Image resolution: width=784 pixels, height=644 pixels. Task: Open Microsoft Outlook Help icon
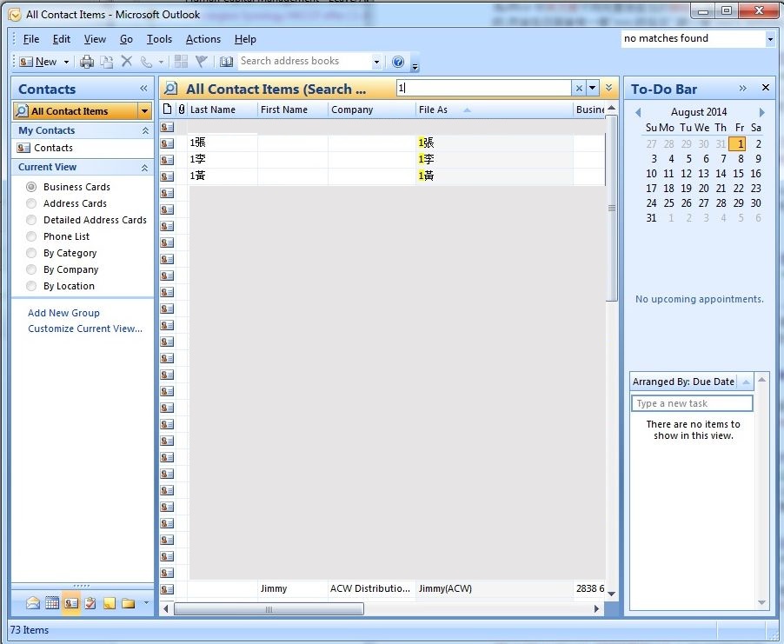point(398,62)
